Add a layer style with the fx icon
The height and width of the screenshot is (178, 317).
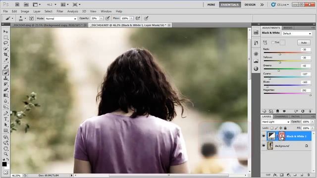pyautogui.click(x=275, y=175)
